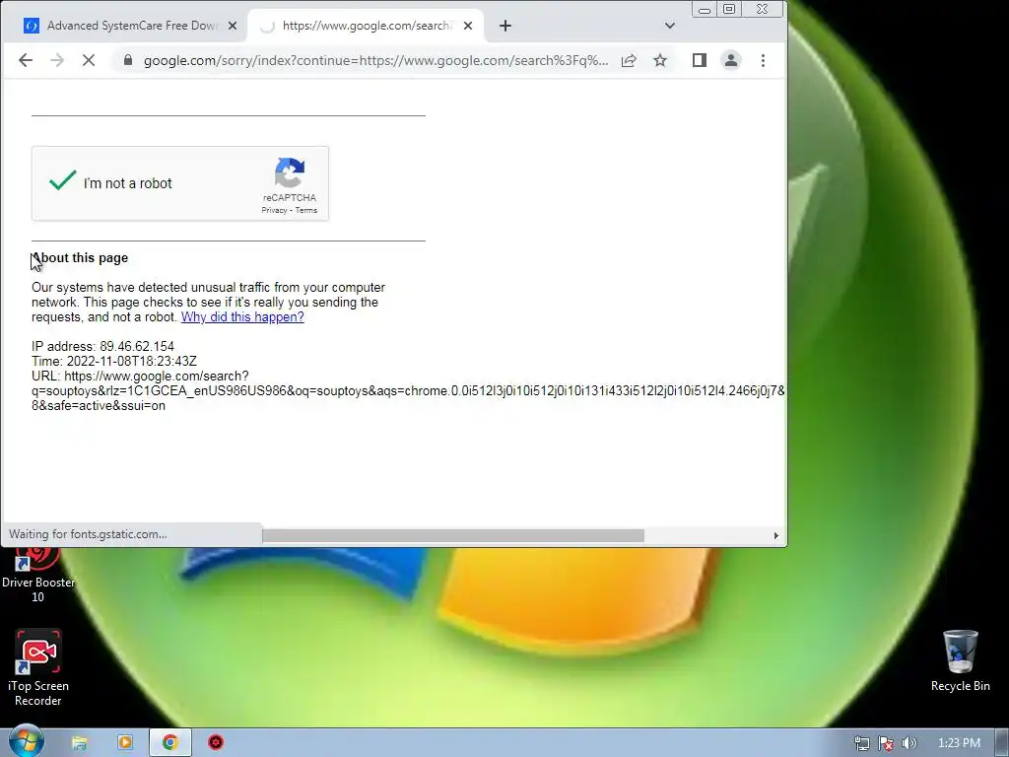Open Driver Booster 10 desktop shortcut
1009x757 pixels.
tap(38, 575)
